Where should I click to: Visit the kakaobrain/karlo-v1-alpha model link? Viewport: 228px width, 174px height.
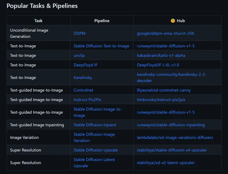[161, 55]
